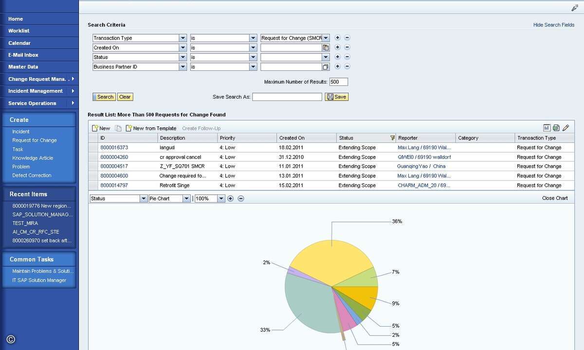Create a Request for Change from Create list

[x=35, y=140]
